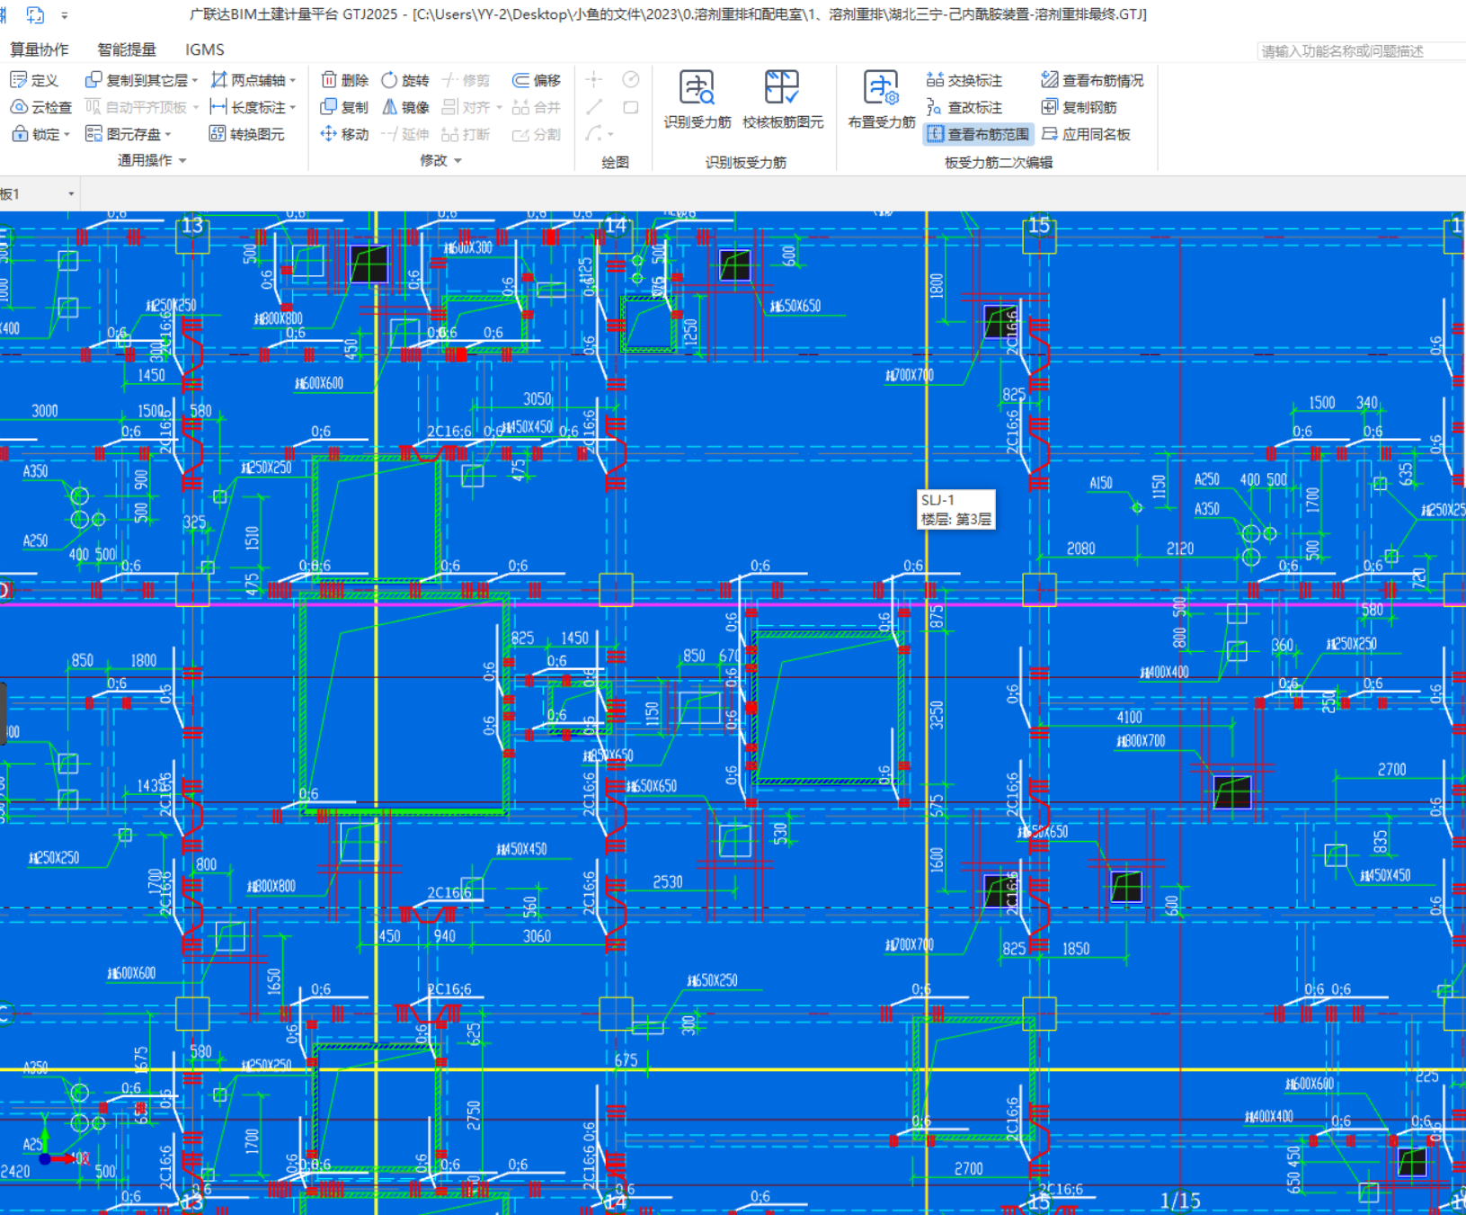1466x1215 pixels.
Task: Click the 4100 dimension text
Action: coord(1130,717)
